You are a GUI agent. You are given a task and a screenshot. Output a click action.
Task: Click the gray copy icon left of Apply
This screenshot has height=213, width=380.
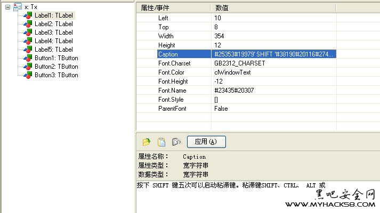[x=176, y=142]
